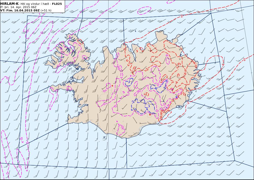The height and width of the screenshot is (180, 254).
Task: Select the FL025 flight level label
Action: (57, 4)
